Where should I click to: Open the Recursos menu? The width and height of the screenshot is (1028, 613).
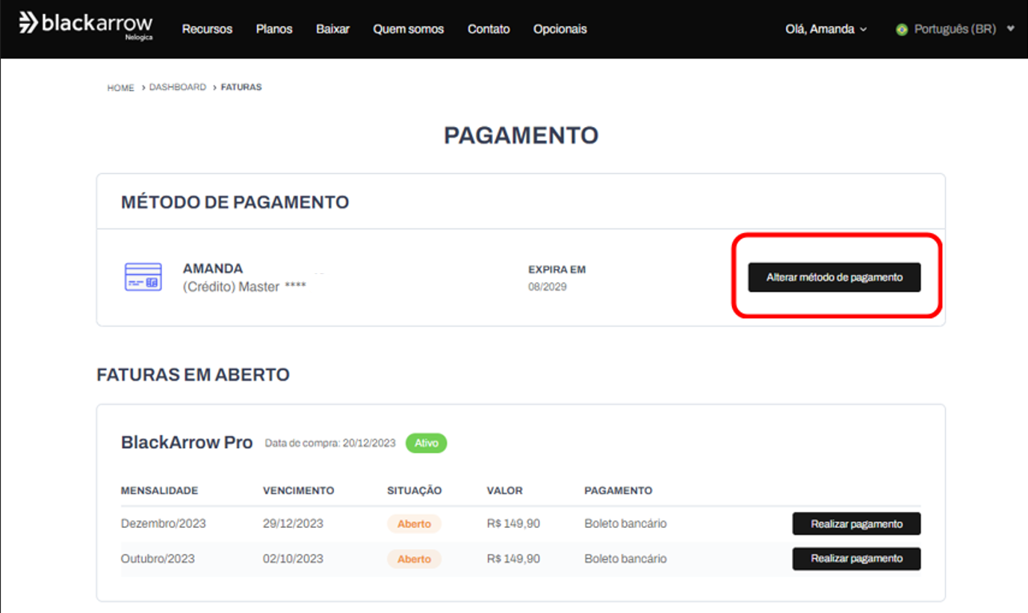pos(207,29)
